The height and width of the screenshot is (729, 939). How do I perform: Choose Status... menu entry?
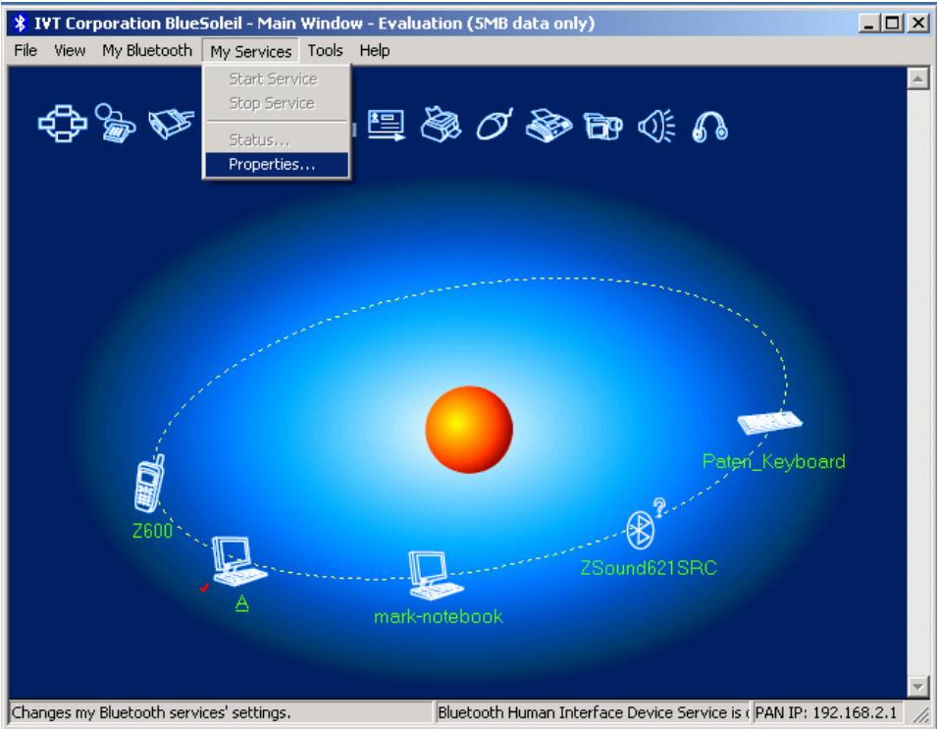coord(277,140)
